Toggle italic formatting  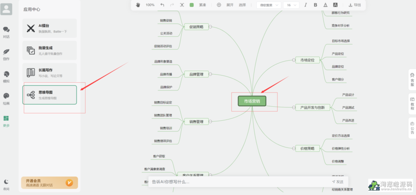click(305, 5)
